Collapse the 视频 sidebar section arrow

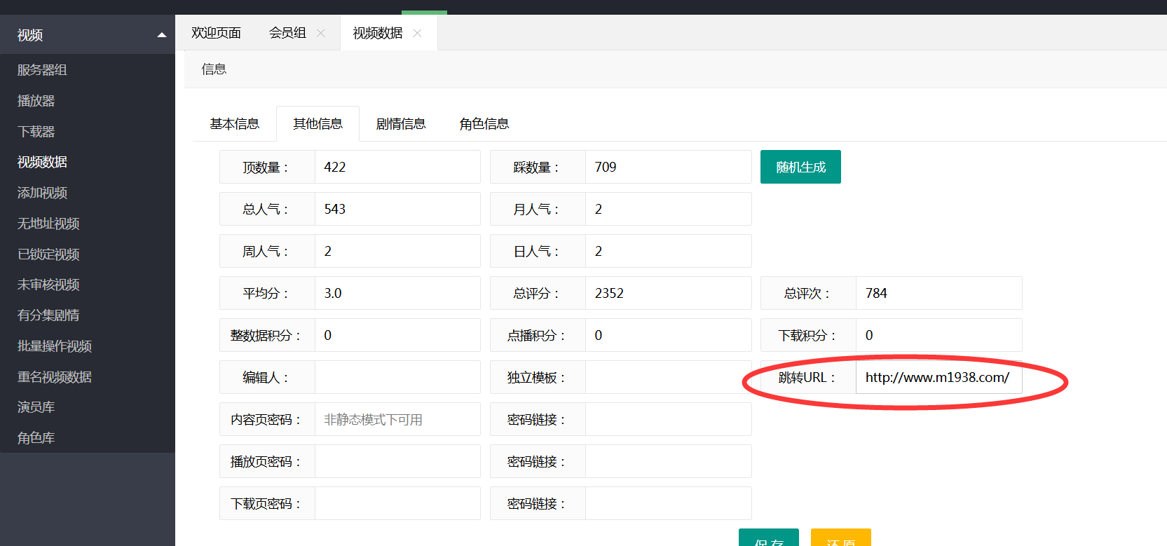tap(162, 35)
